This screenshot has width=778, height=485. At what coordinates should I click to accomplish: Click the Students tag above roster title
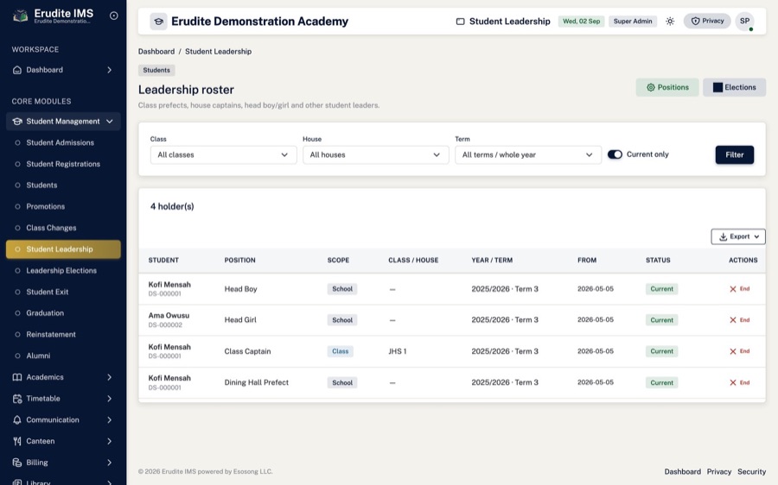(x=156, y=71)
